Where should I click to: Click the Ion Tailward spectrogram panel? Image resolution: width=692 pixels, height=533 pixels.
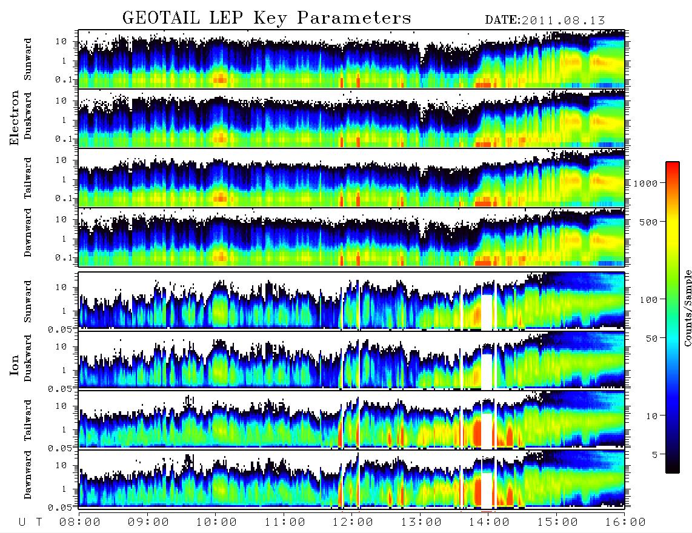click(x=351, y=420)
